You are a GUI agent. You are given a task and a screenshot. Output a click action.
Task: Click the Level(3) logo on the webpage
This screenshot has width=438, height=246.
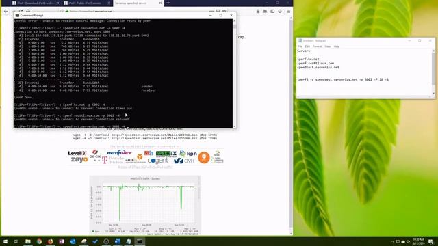[x=77, y=153]
